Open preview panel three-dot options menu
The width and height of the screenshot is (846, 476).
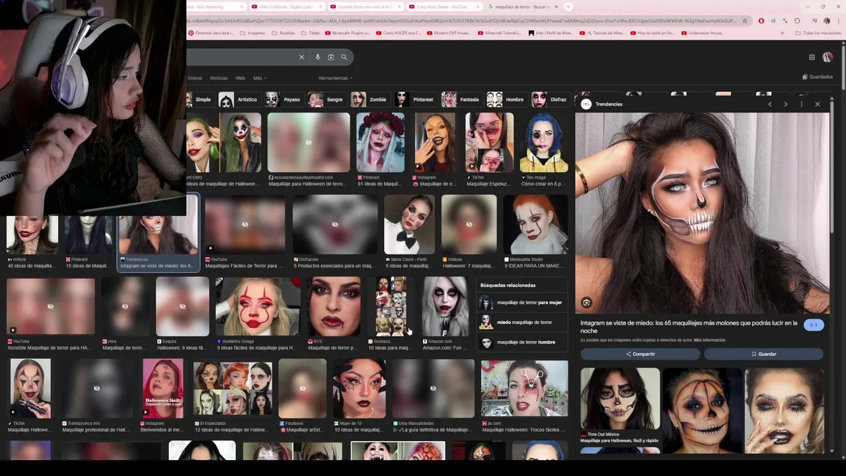(x=801, y=104)
